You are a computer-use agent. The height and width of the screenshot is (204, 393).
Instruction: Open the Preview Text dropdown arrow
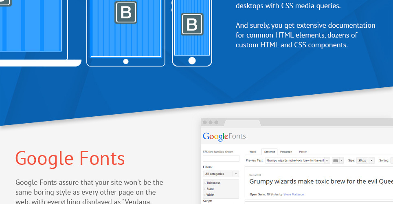[x=327, y=160]
